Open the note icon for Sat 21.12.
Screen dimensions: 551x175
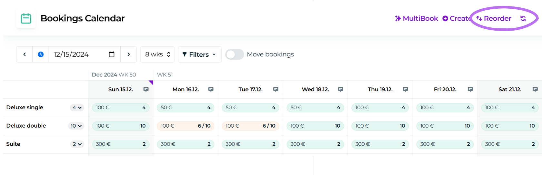535,89
